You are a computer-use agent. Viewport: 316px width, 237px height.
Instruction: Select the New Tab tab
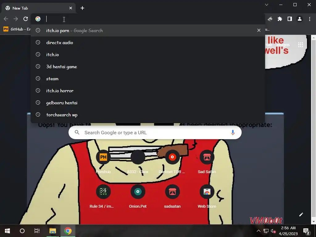[x=39, y=8]
